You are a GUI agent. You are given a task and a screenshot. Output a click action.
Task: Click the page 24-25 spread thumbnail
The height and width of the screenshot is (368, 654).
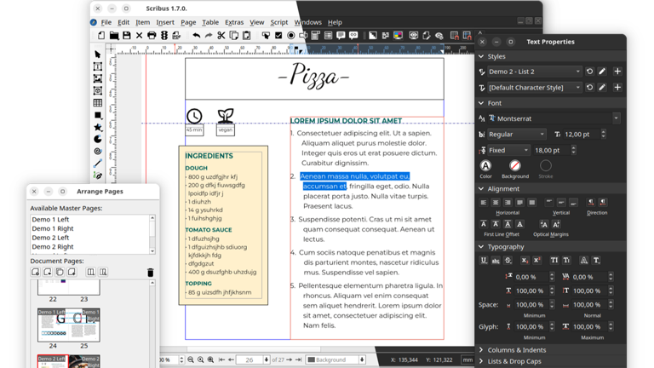coord(69,325)
